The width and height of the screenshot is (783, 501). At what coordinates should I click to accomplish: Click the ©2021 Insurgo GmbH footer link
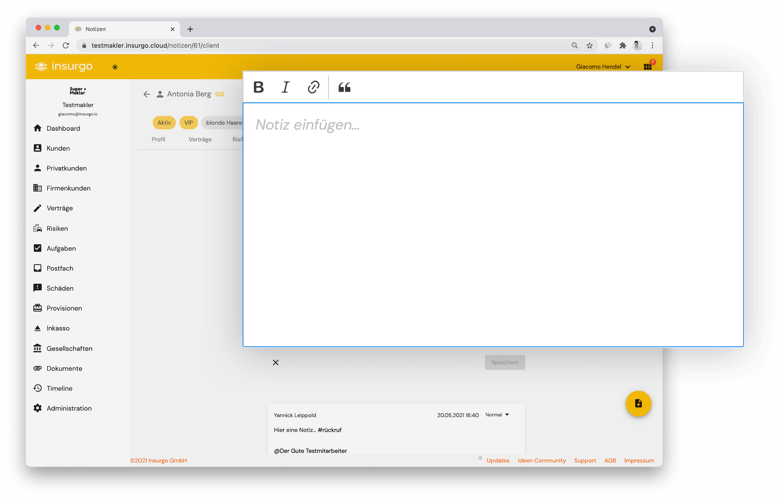[x=158, y=460]
